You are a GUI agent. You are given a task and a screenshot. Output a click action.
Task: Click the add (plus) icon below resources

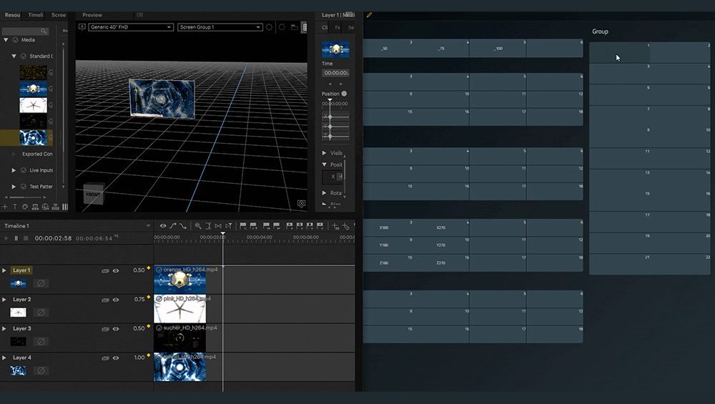(x=5, y=207)
